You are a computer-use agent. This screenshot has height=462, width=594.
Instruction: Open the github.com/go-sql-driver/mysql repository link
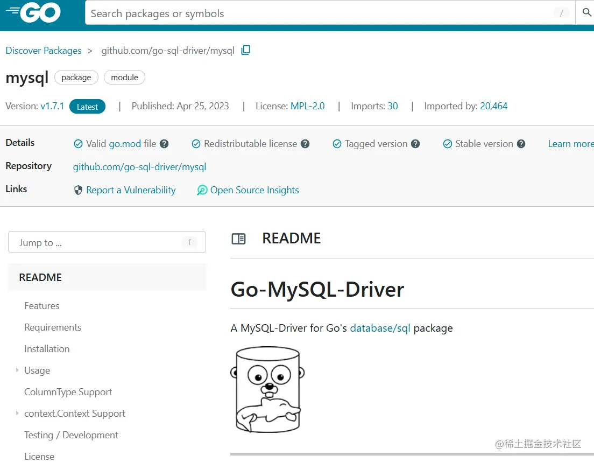tap(139, 167)
